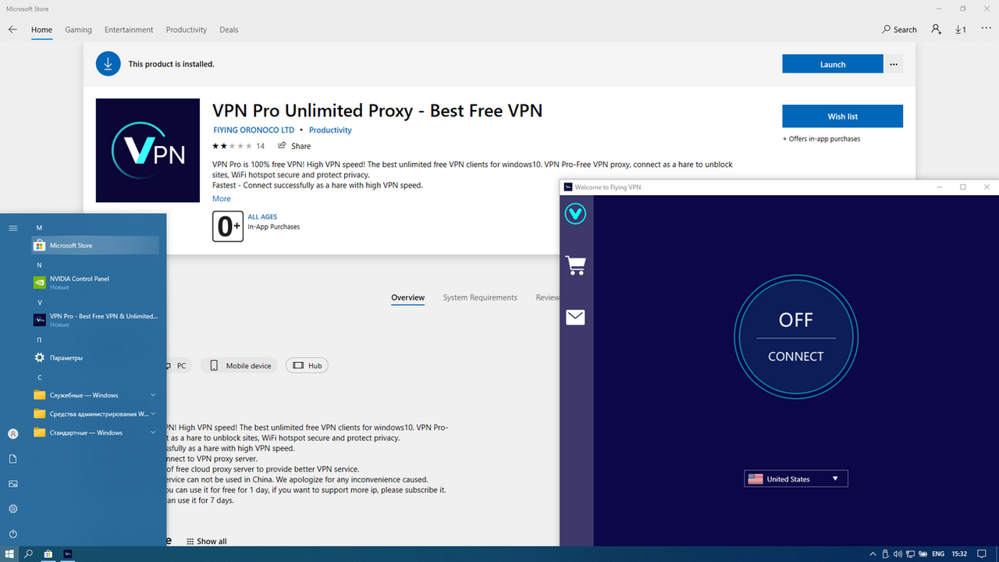Click the Start menu user account icon
This screenshot has width=999, height=562.
tap(12, 434)
